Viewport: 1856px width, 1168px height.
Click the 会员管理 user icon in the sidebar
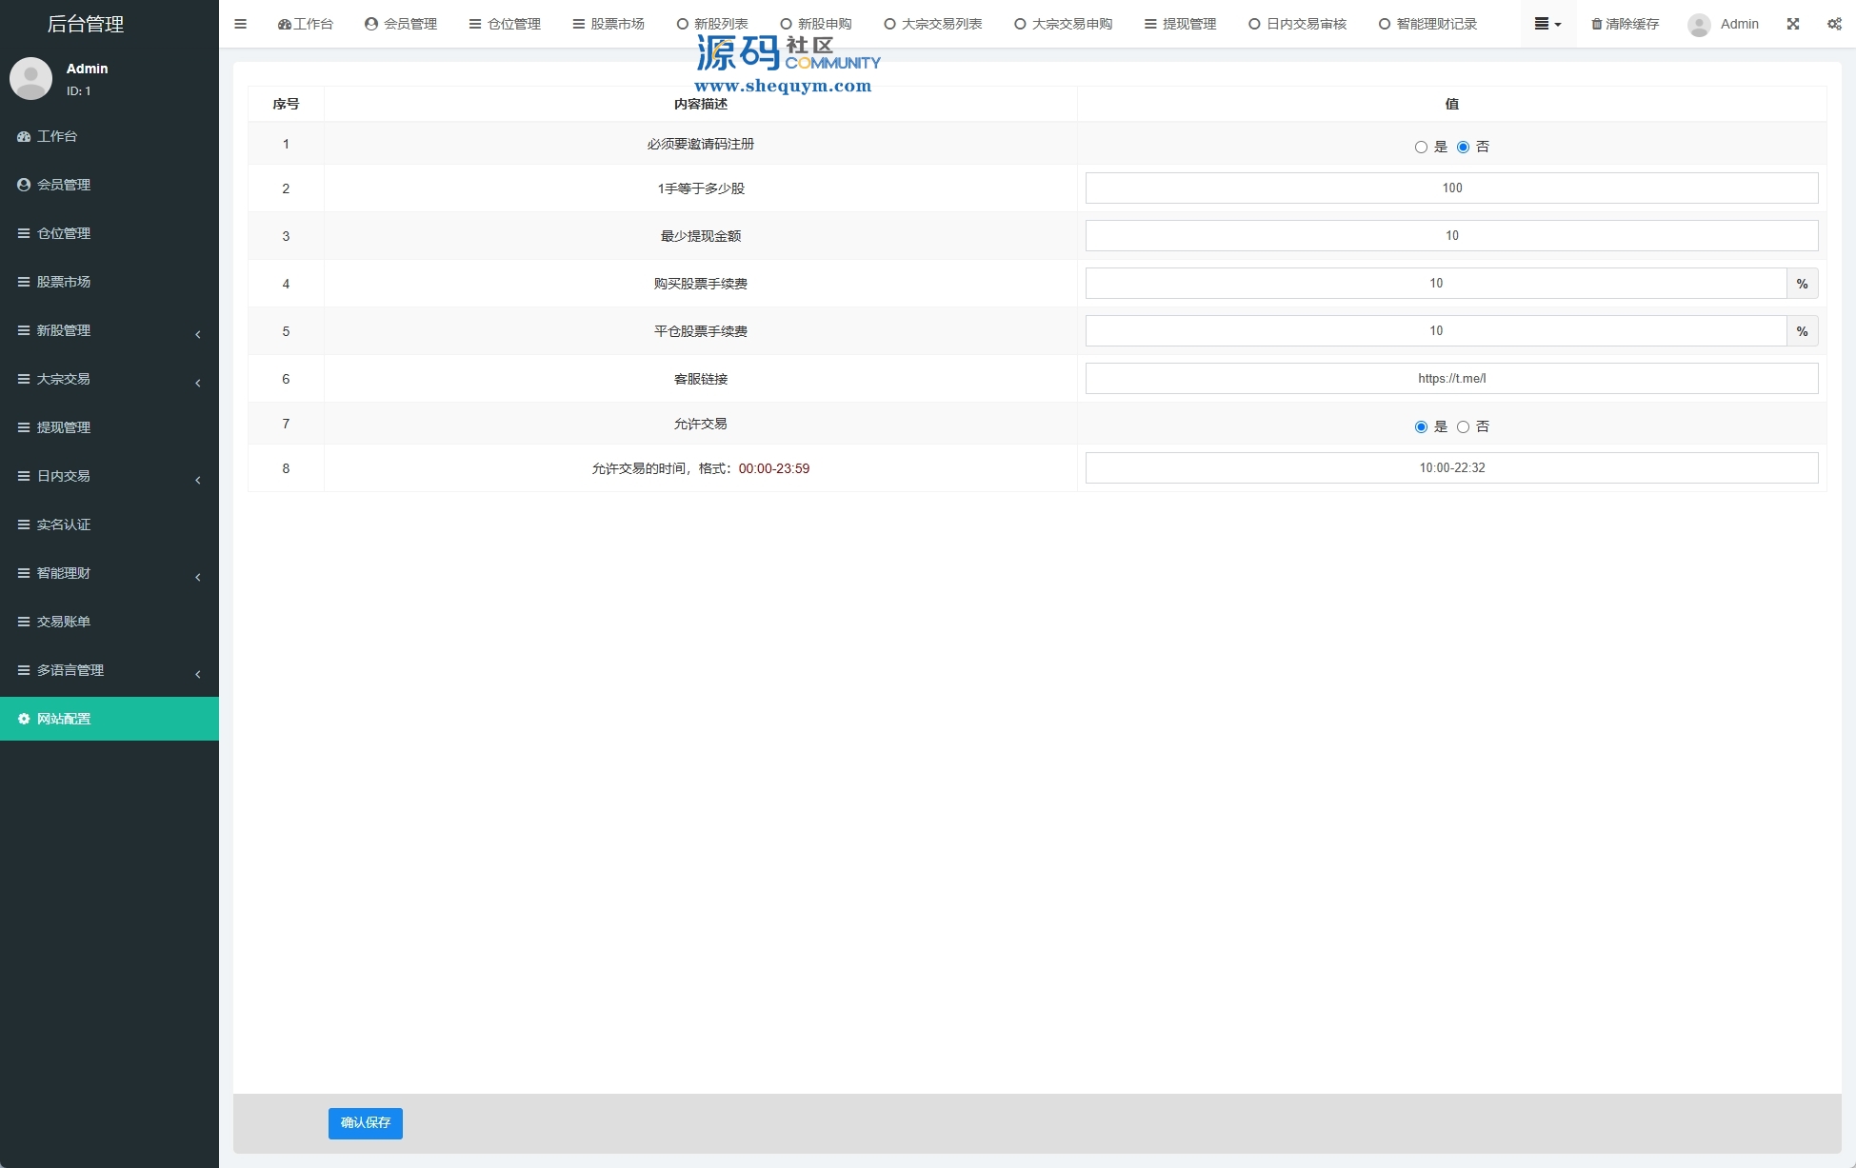[24, 185]
